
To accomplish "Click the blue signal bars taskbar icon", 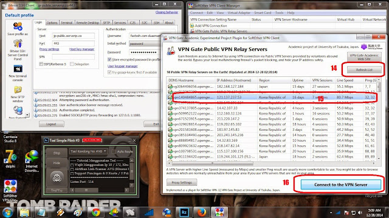I will [149, 213].
